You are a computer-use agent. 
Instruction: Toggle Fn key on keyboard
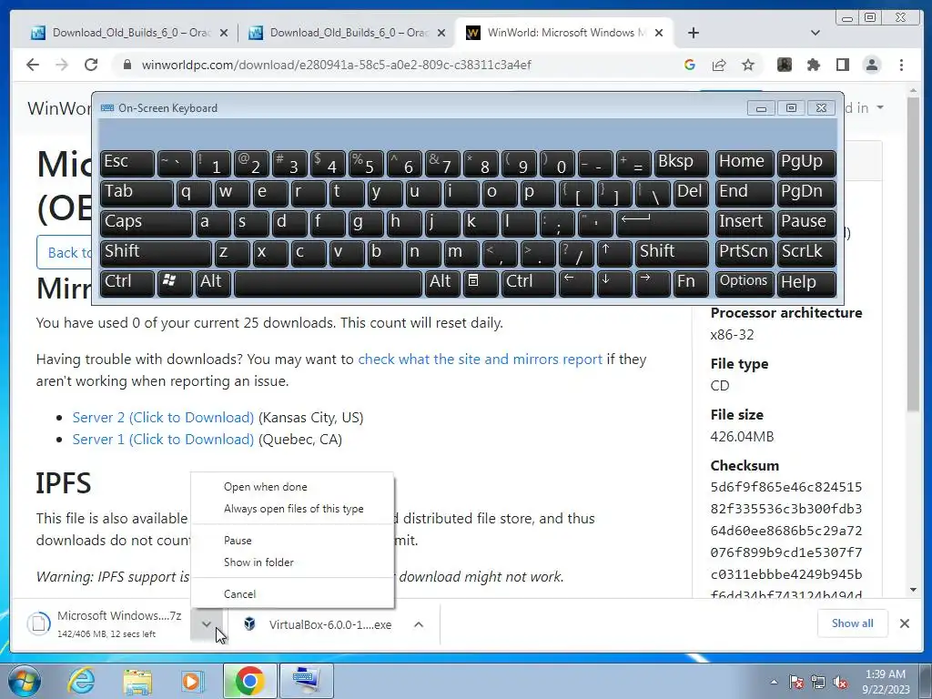[x=691, y=282]
